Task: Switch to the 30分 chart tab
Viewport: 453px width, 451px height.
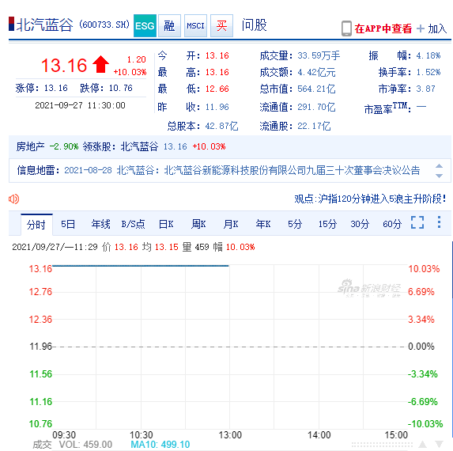Action: point(360,224)
